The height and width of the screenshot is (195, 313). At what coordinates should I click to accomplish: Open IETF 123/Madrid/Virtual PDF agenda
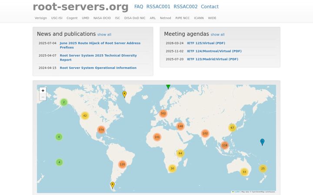click(213, 59)
